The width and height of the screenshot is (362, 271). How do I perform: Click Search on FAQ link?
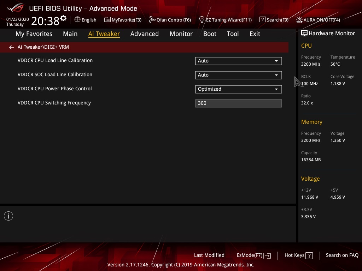(x=342, y=255)
